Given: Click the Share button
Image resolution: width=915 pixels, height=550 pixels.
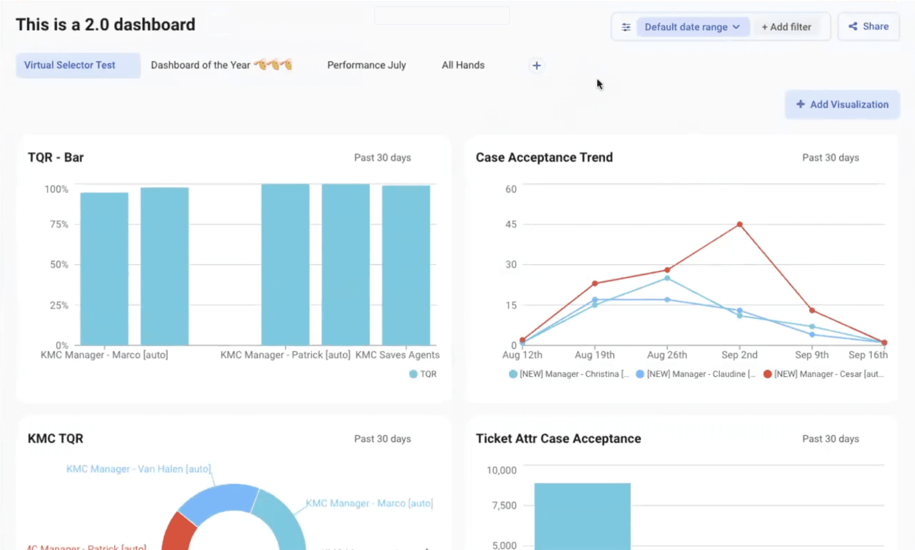Looking at the screenshot, I should coord(868,26).
